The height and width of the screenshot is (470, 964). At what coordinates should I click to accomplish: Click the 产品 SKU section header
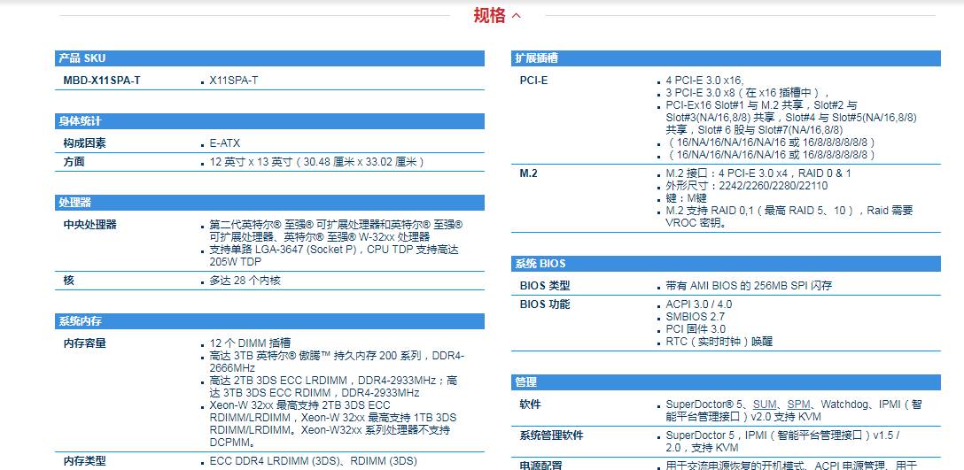point(82,58)
